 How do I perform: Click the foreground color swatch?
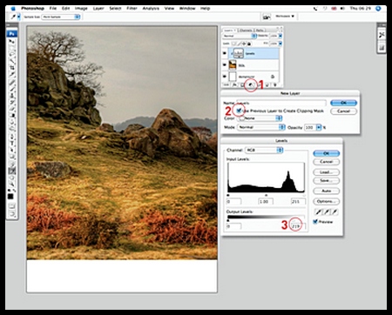(10, 197)
